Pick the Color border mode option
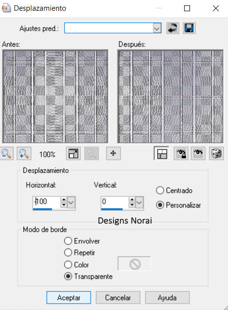 coord(68,265)
